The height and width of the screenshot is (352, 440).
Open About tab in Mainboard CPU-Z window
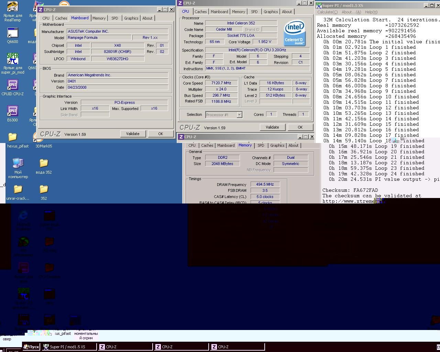[x=147, y=18]
